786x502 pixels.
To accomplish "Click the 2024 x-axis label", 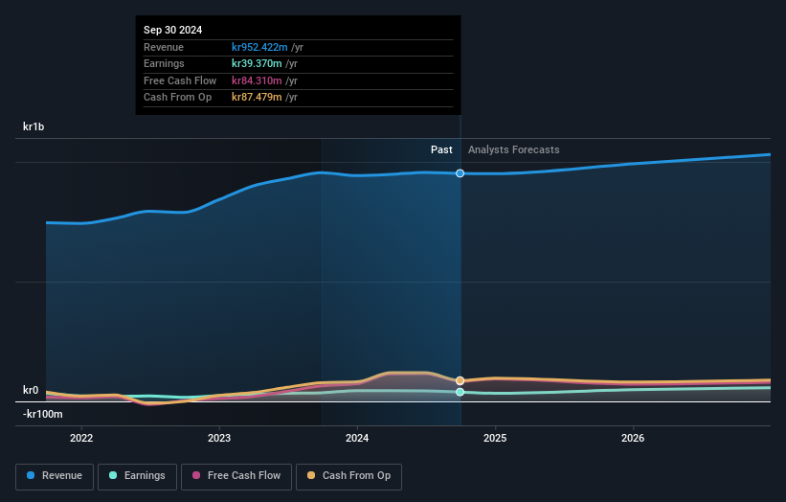I will pos(357,439).
